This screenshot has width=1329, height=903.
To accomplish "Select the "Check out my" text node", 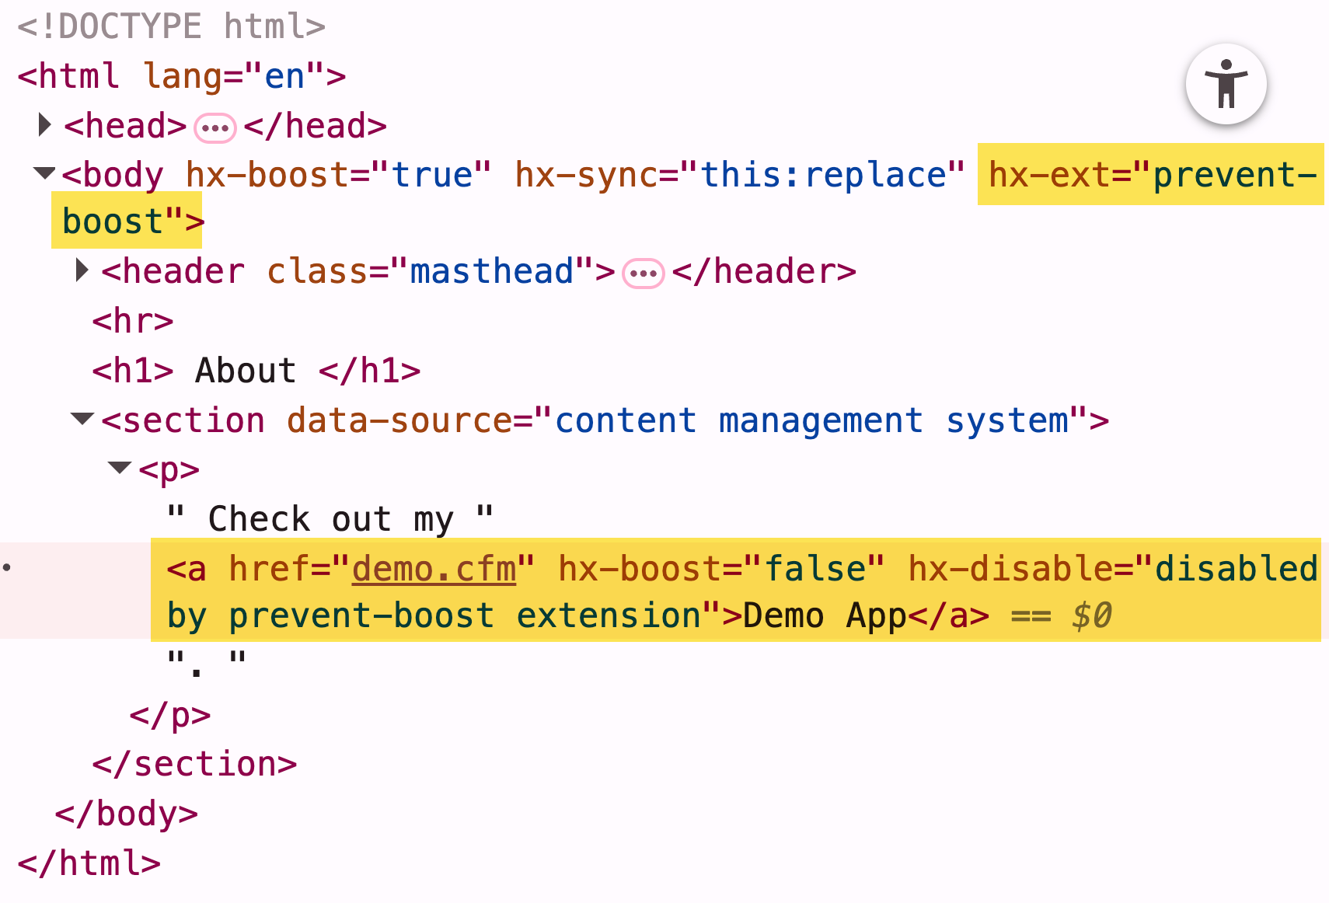I will coord(330,519).
